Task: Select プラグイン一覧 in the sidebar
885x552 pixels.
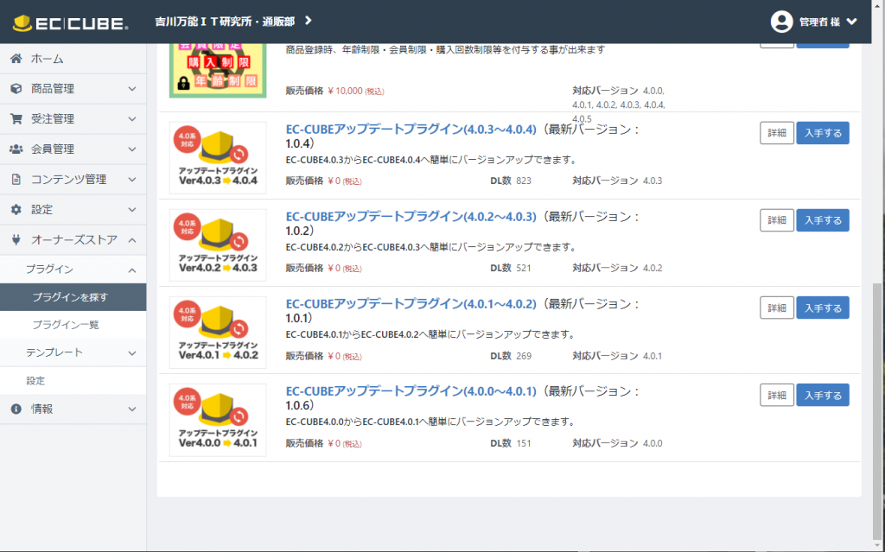Action: pos(66,325)
